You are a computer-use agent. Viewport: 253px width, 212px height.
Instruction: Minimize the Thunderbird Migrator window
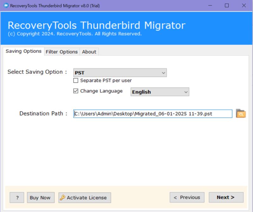click(x=210, y=5)
